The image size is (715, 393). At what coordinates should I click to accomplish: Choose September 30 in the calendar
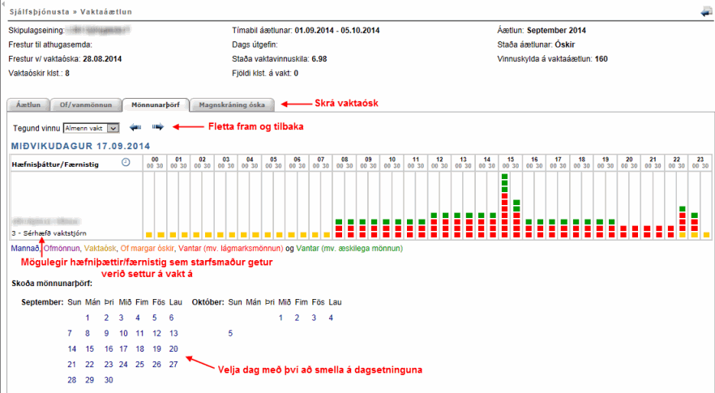point(109,380)
